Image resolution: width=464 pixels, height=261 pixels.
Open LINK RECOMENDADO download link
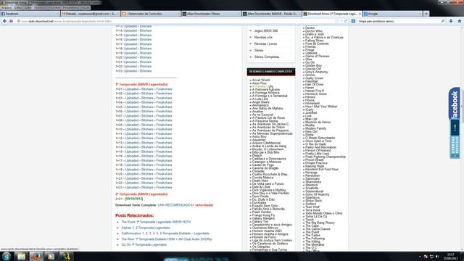pos(174,205)
